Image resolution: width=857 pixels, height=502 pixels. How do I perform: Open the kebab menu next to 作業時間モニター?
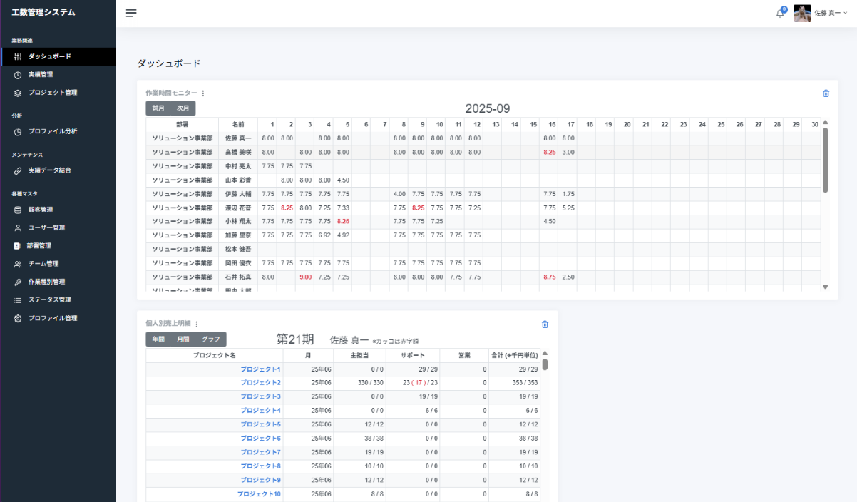click(x=203, y=93)
